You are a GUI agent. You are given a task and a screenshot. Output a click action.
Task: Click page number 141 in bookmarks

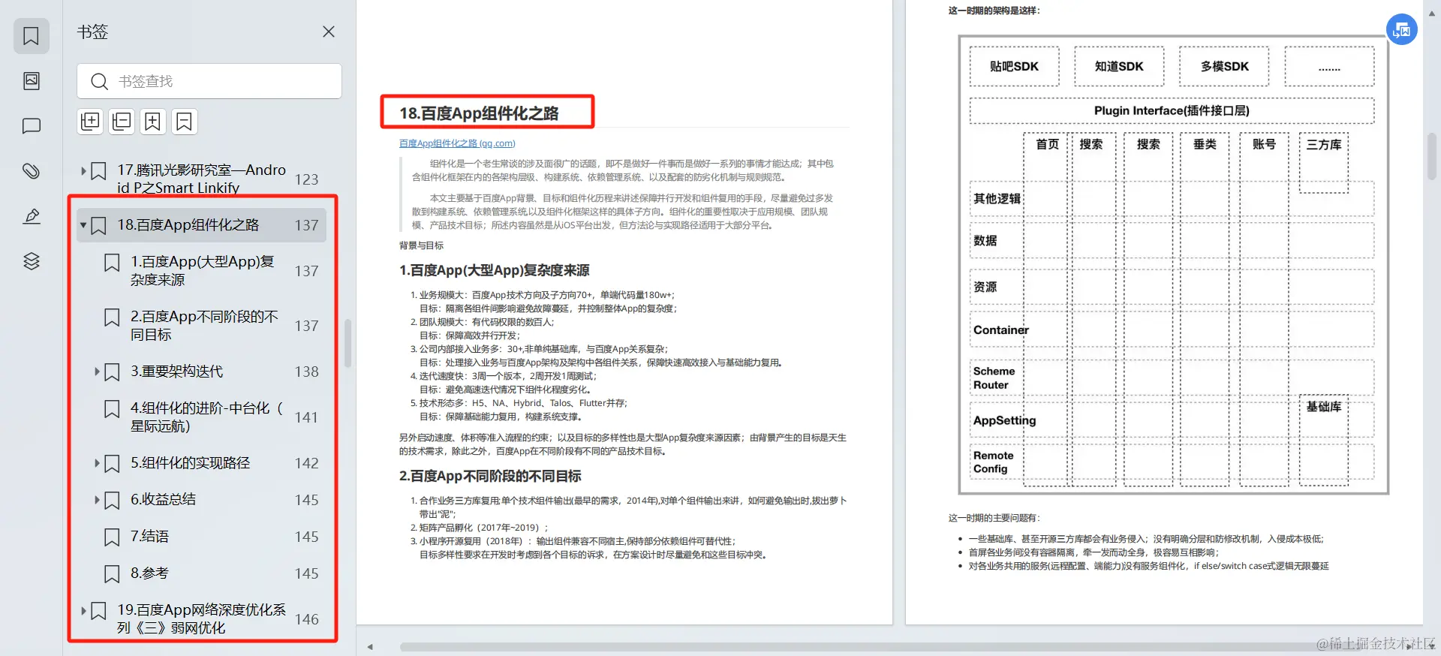pyautogui.click(x=306, y=417)
